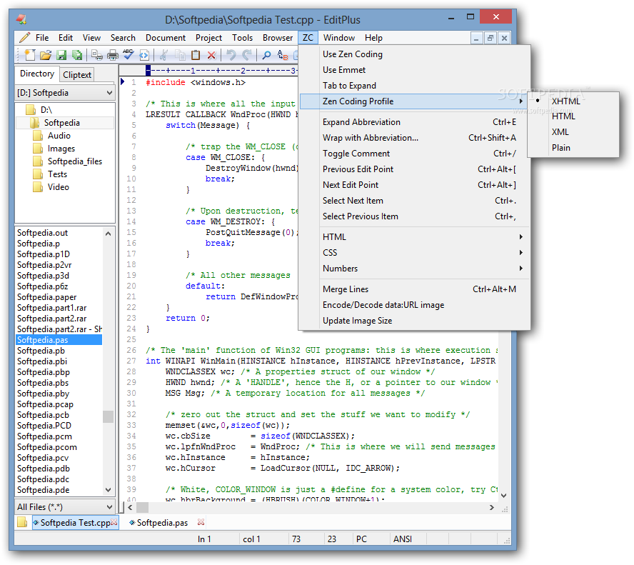The image size is (634, 565).
Task: Choose Encode/Decode data:URL image entry
Action: [414, 305]
